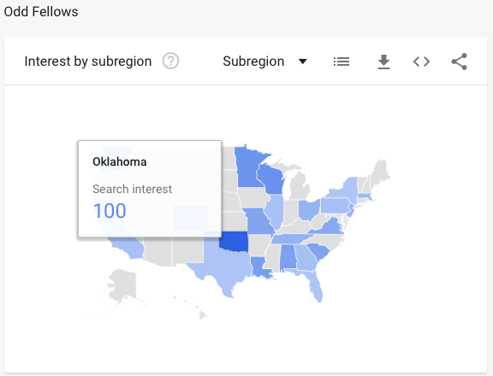Click Missouri on the map
Viewport: 493px width, 376px height.
(258, 220)
